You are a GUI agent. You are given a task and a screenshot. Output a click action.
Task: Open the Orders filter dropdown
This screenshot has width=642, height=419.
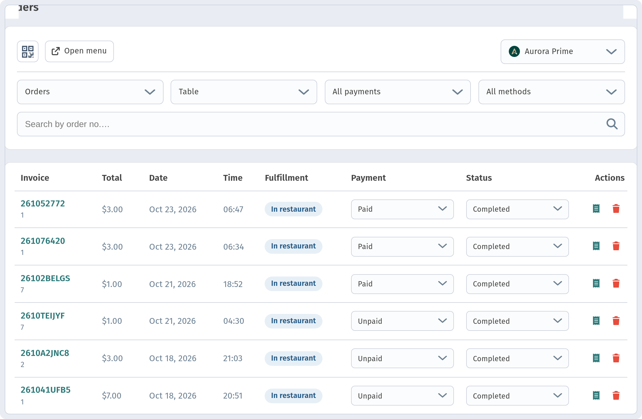click(x=90, y=92)
